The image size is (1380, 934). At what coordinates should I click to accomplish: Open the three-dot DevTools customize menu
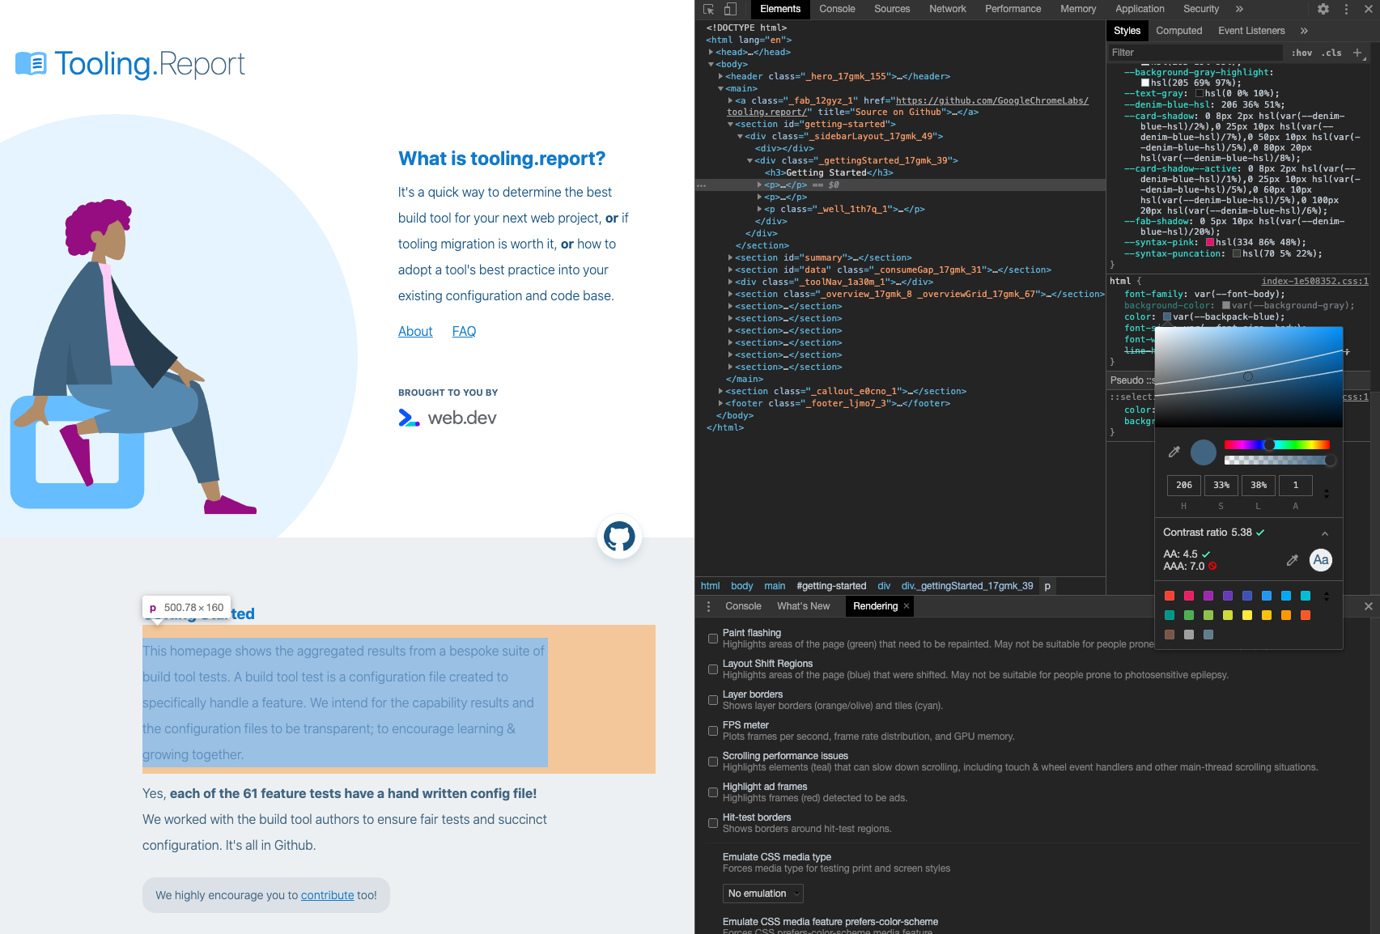tap(1346, 9)
